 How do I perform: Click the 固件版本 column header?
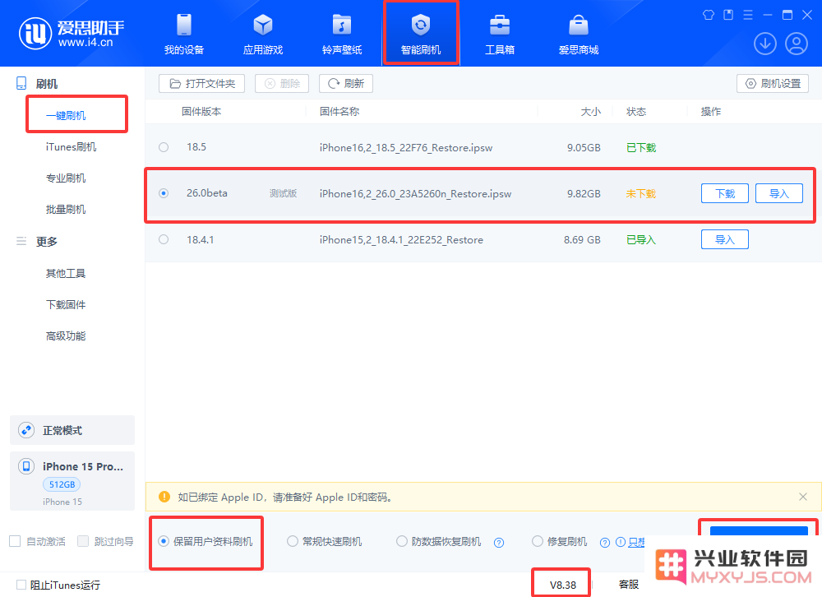pos(201,112)
